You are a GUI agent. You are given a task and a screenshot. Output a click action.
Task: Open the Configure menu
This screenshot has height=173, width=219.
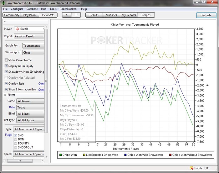17,9
